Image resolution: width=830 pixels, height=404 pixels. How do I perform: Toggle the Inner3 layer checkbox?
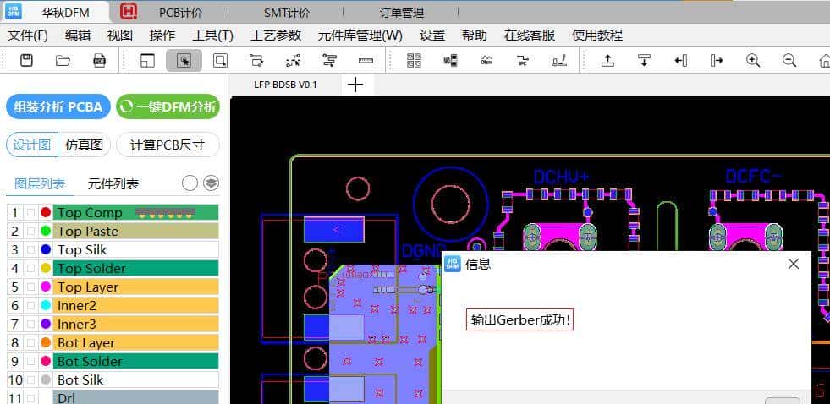click(x=30, y=325)
